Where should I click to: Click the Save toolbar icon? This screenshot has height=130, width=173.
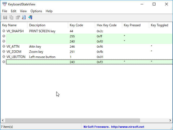[5, 17]
